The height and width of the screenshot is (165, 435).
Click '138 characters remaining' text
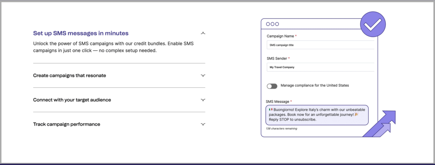[x=282, y=129]
